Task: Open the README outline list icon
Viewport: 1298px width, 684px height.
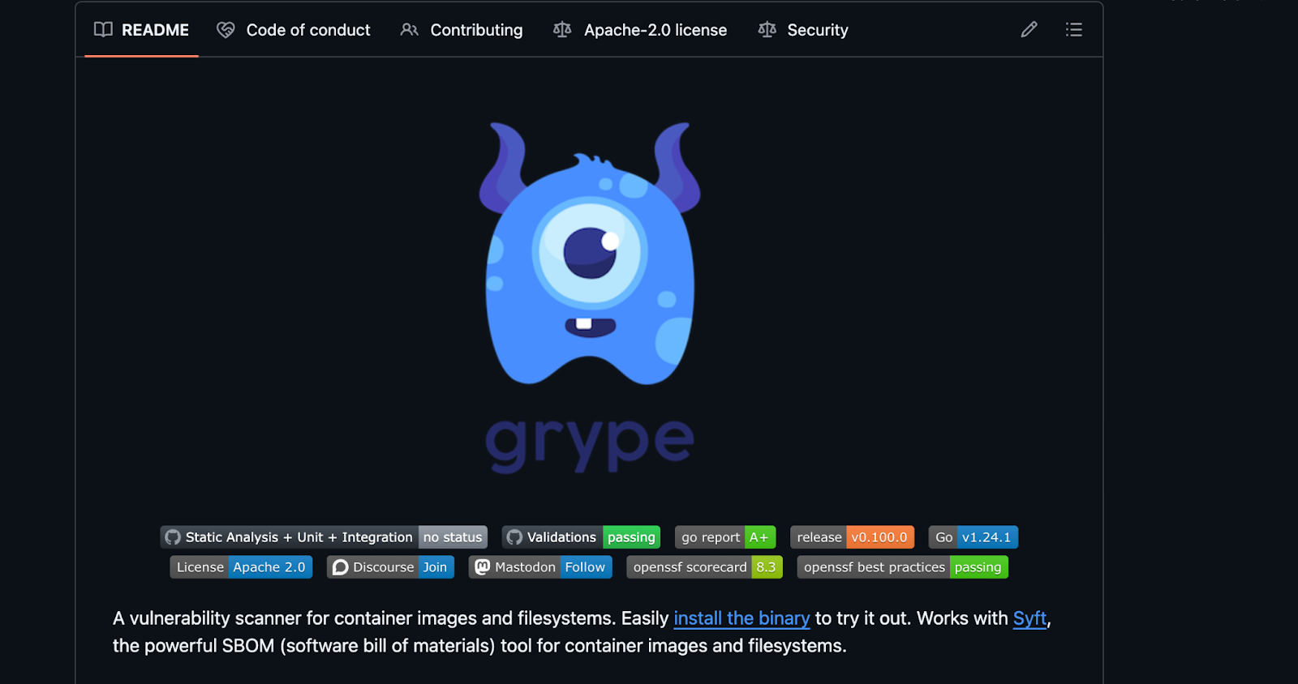Action: pos(1074,30)
